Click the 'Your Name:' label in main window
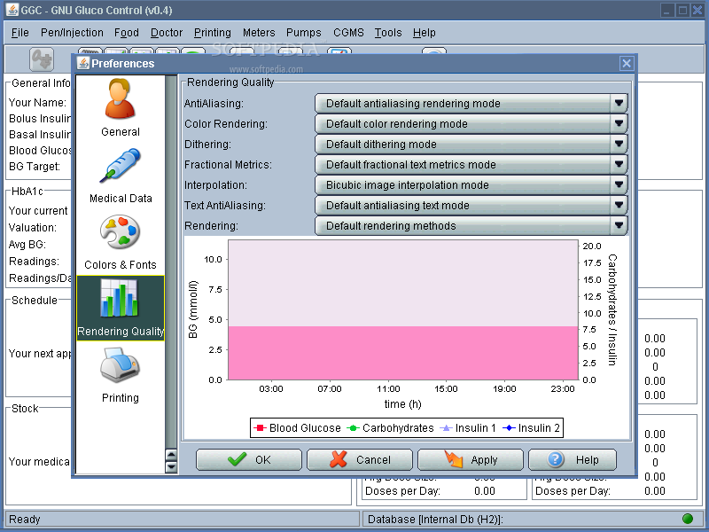The height and width of the screenshot is (532, 709). point(37,103)
